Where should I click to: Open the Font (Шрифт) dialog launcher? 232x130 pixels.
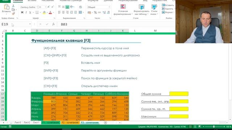54,18
